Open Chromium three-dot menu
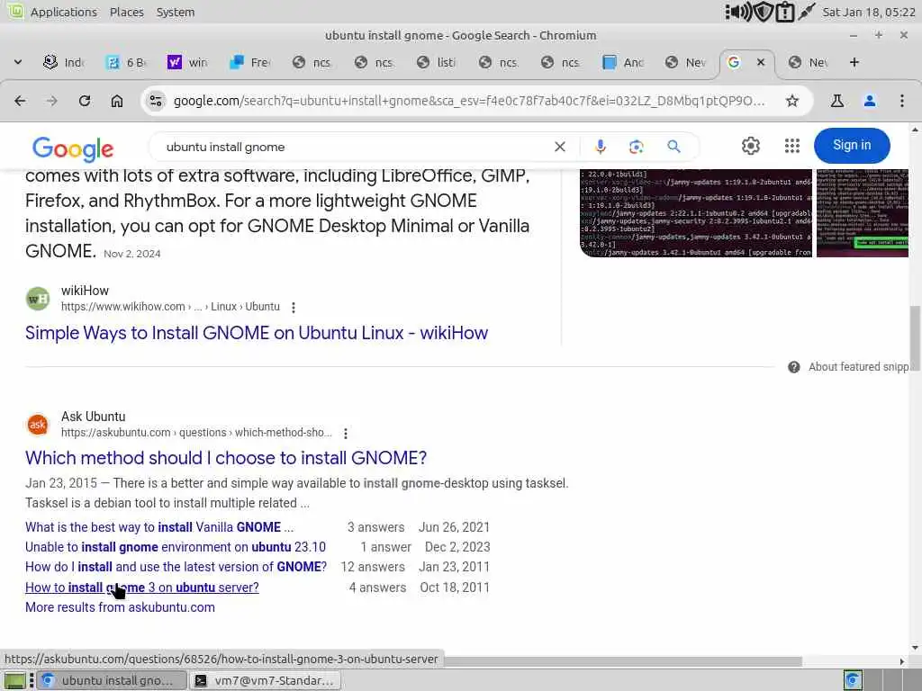The image size is (922, 691). (902, 101)
